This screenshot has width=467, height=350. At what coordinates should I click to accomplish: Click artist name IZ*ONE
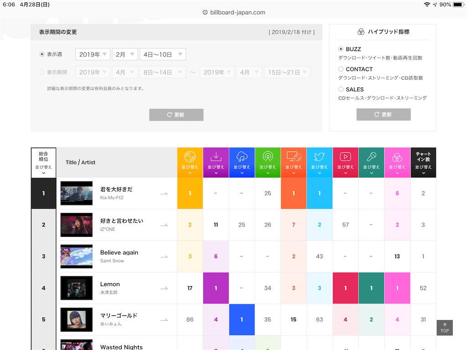[108, 229]
